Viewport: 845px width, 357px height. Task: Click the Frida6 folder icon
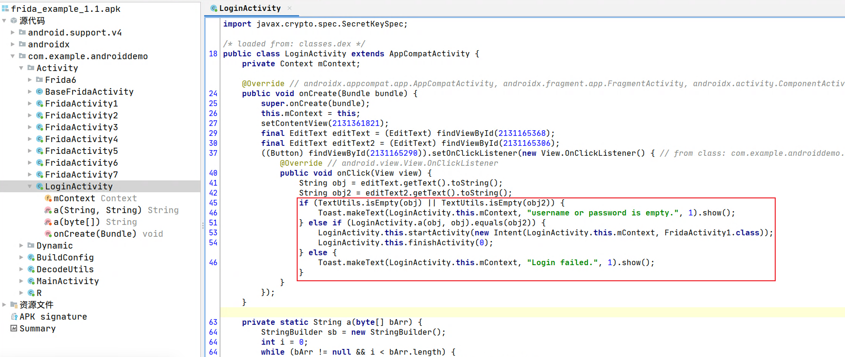coord(39,80)
